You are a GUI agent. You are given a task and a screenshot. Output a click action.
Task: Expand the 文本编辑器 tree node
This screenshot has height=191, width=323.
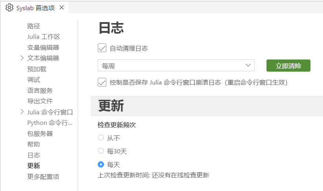[22, 58]
